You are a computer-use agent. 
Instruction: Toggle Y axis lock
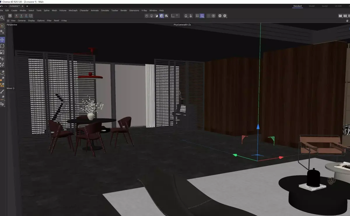[x=21, y=16]
